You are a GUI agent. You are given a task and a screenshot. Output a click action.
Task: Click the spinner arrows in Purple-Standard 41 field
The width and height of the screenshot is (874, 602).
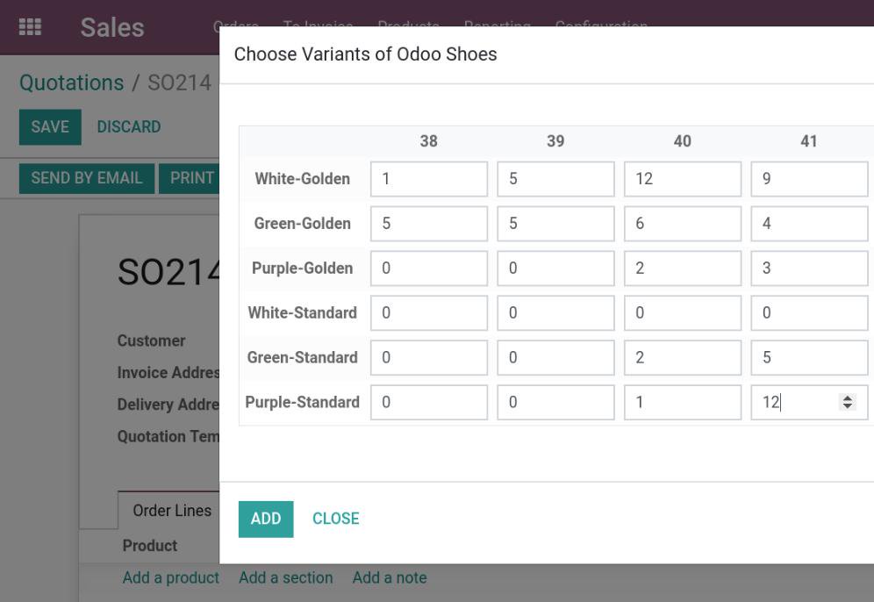(847, 402)
